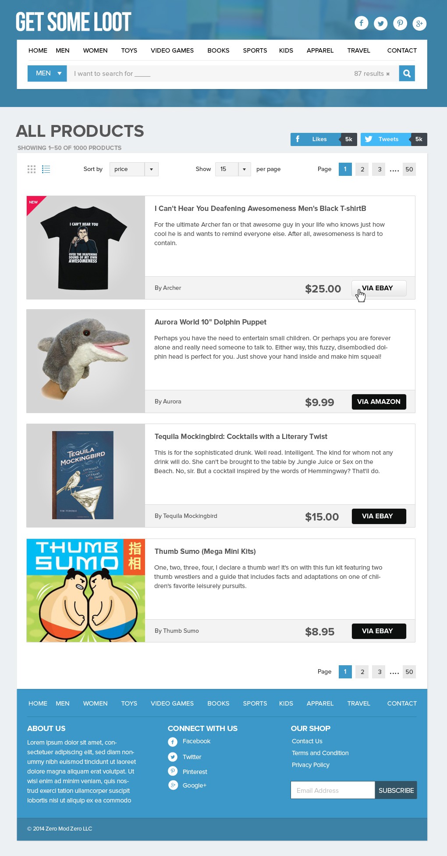The height and width of the screenshot is (856, 447).
Task: Open Google Plus icon in header
Action: click(419, 23)
